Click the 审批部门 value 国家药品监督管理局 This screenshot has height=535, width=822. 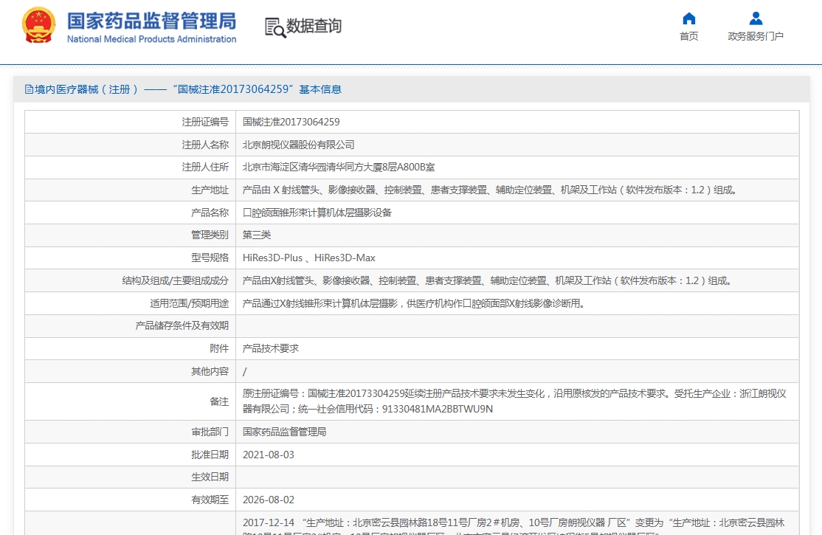[284, 432]
